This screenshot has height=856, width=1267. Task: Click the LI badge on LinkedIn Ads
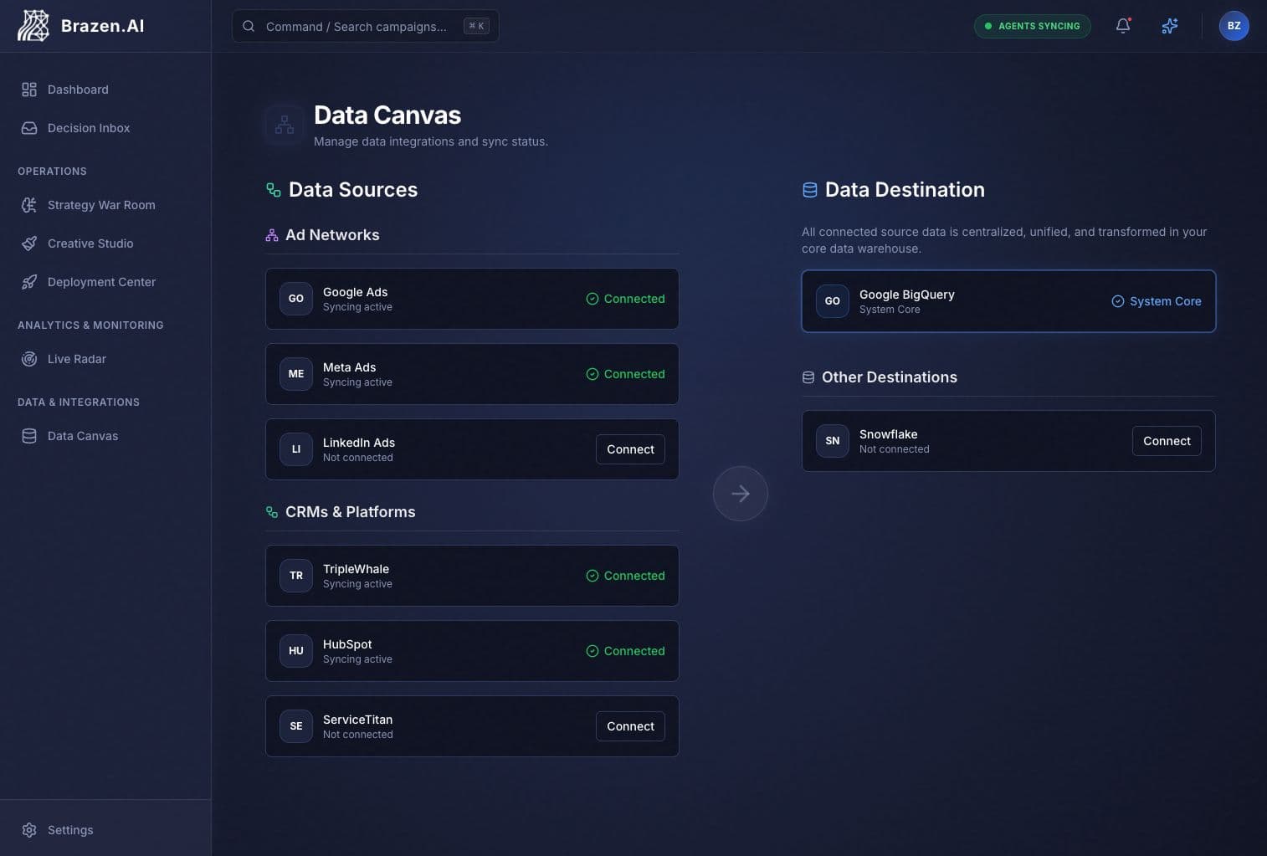point(296,449)
